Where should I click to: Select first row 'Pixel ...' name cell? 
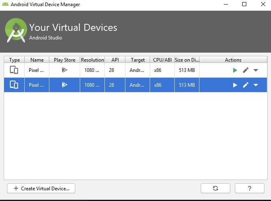[37, 70]
